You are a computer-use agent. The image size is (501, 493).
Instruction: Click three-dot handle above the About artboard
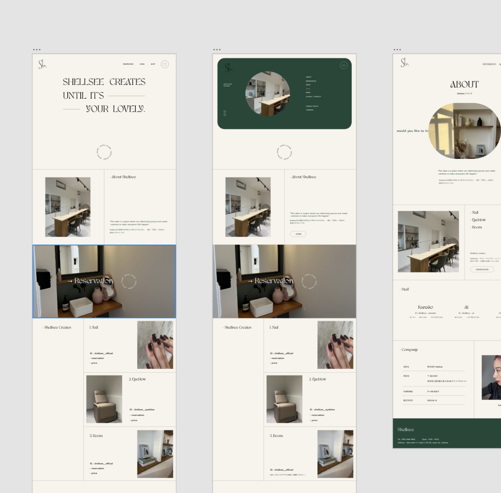click(397, 50)
